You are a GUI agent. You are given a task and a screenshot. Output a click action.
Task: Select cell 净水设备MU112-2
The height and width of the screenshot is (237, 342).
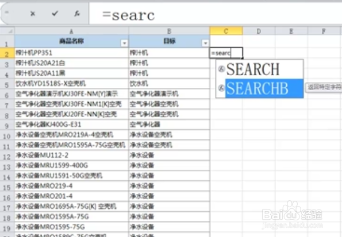point(71,155)
